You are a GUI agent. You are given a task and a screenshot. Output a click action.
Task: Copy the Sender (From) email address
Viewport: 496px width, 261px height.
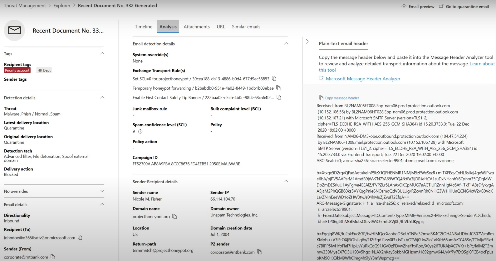point(53,257)
